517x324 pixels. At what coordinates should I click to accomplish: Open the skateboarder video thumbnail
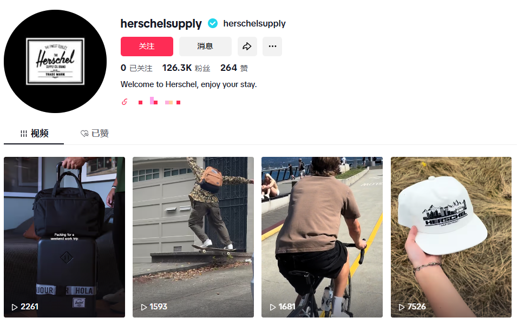[x=193, y=237]
